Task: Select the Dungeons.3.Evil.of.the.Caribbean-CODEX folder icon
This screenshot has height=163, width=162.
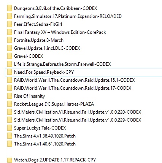Action: pyautogui.click(x=10, y=8)
